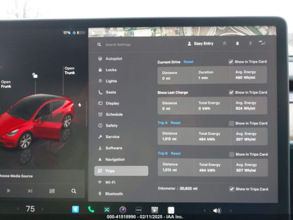This screenshot has height=220, width=293.
Task: Open notifications bell icon
Action: (237, 44)
